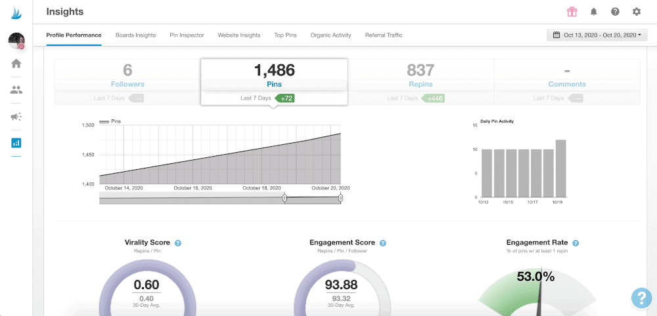657x316 pixels.
Task: Open the Insights bar chart sidebar icon
Action: [x=16, y=142]
